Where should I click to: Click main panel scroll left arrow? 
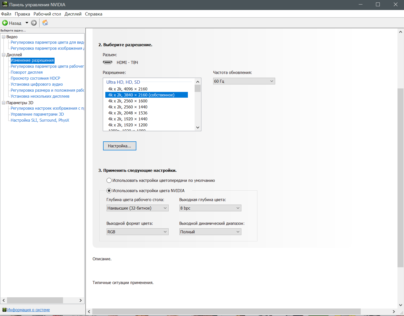tap(89, 312)
